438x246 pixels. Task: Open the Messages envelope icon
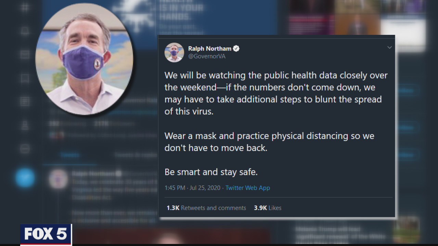25,55
